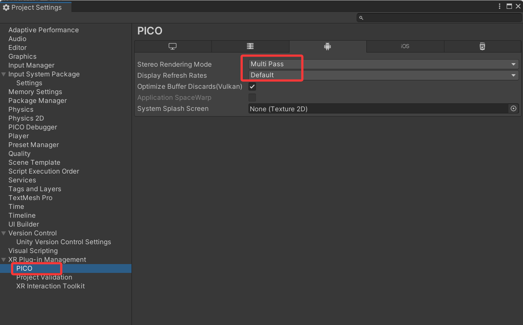Image resolution: width=523 pixels, height=325 pixels.
Task: Open Quality settings
Action: click(x=19, y=154)
